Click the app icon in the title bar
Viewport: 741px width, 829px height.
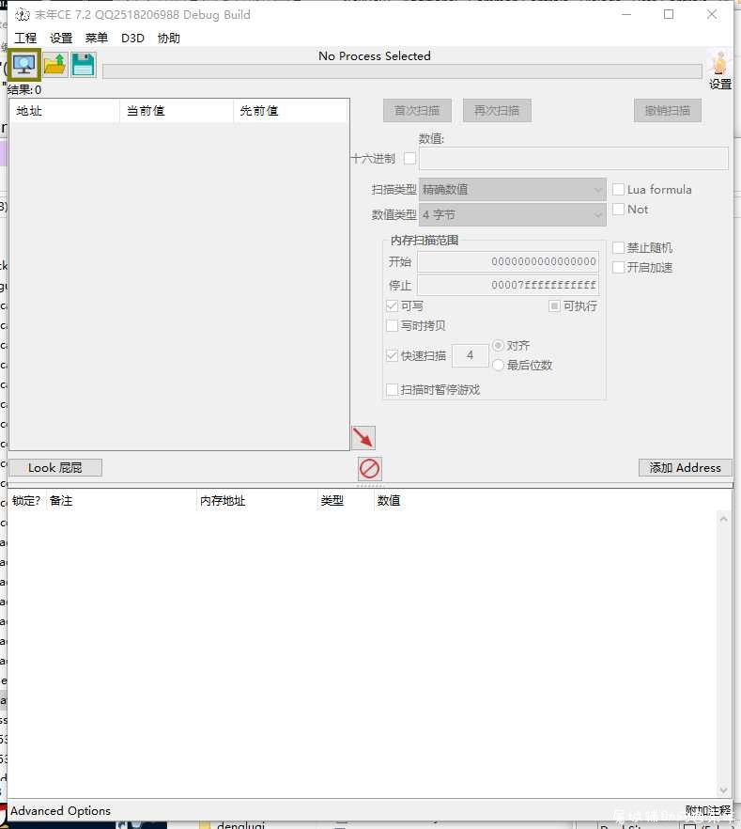click(23, 14)
